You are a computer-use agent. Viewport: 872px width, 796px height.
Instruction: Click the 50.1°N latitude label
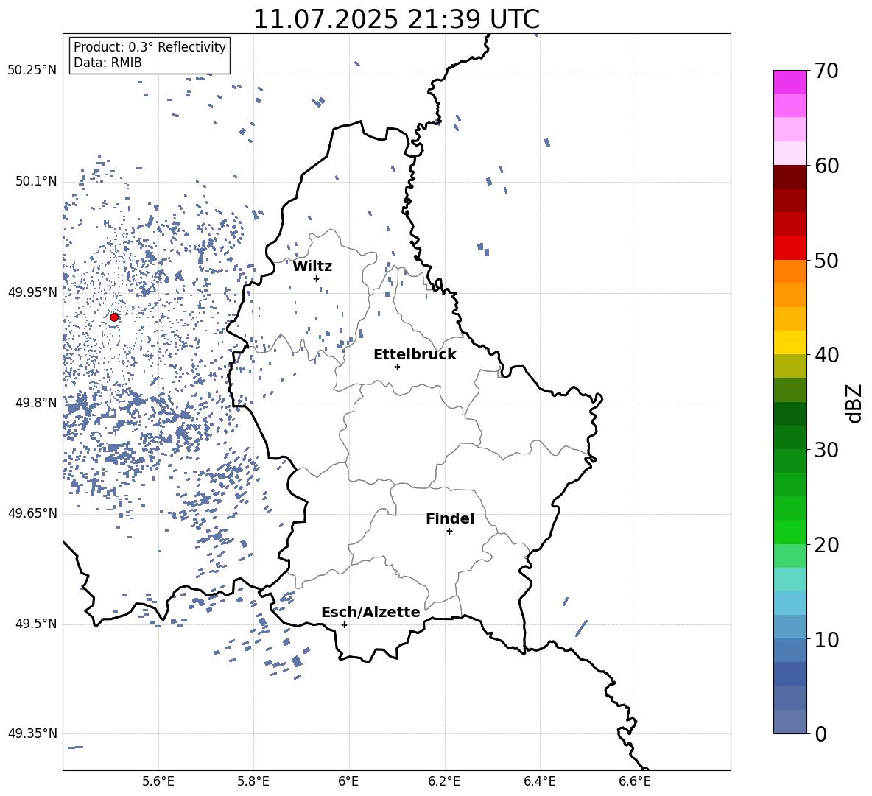[36, 181]
